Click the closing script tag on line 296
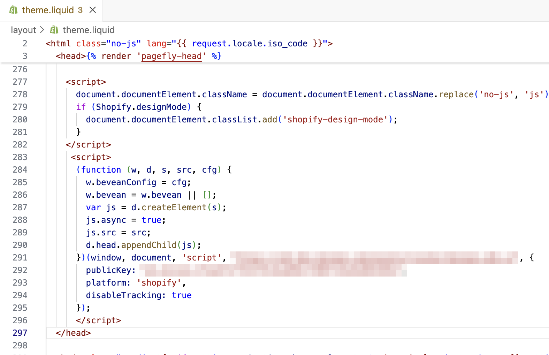This screenshot has height=355, width=549. click(99, 320)
